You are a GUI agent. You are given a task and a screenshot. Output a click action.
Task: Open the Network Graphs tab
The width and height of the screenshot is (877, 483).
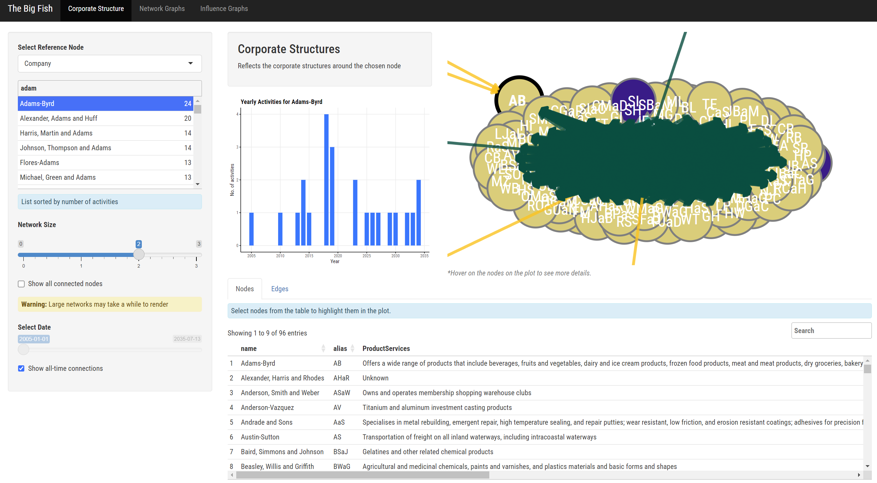tap(162, 9)
